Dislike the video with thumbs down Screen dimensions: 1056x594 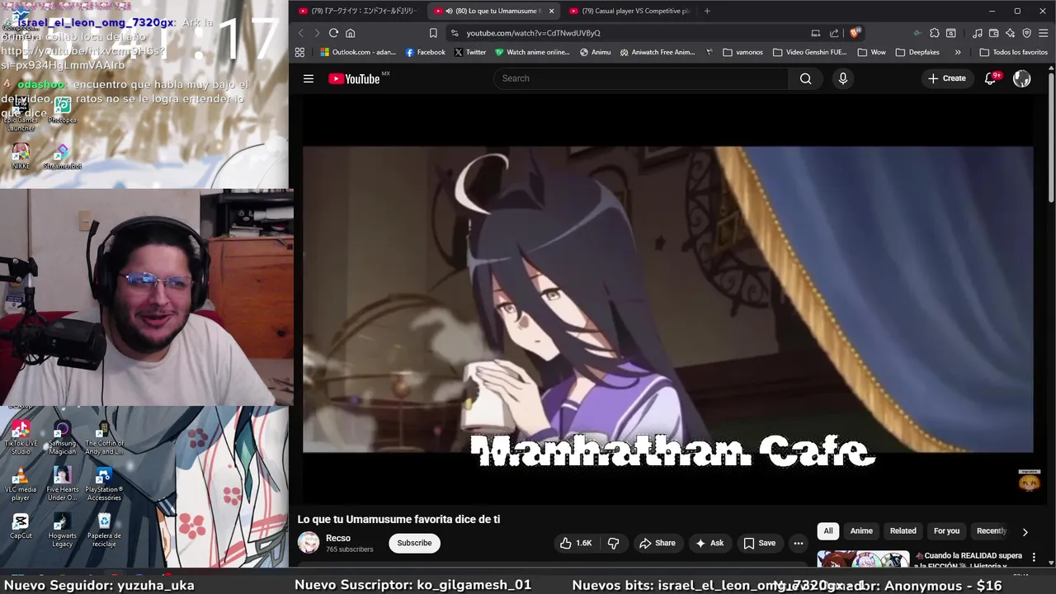(x=613, y=543)
